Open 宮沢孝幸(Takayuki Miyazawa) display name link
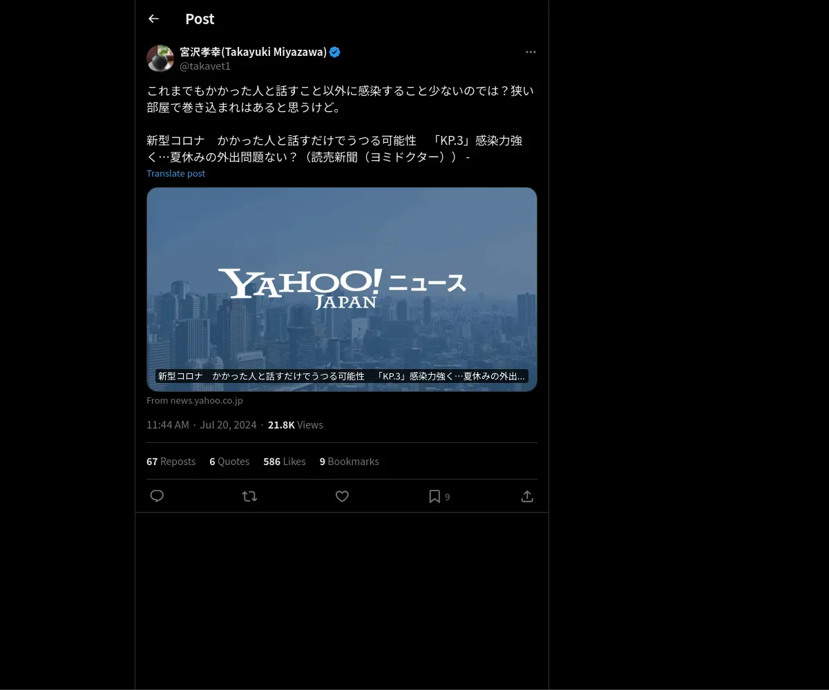Viewport: 829px width, 690px height. tap(253, 52)
